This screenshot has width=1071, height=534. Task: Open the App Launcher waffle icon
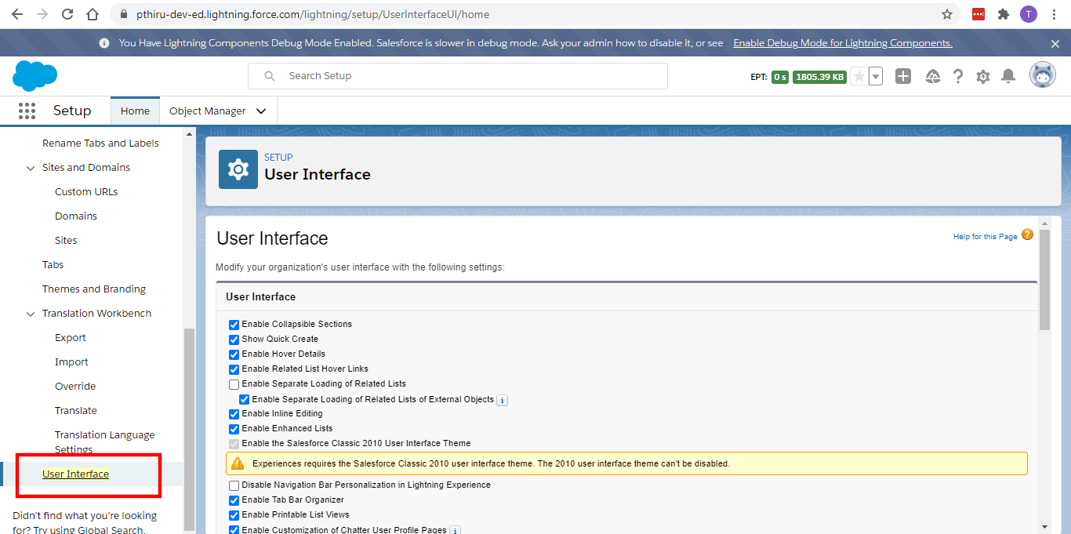[27, 111]
